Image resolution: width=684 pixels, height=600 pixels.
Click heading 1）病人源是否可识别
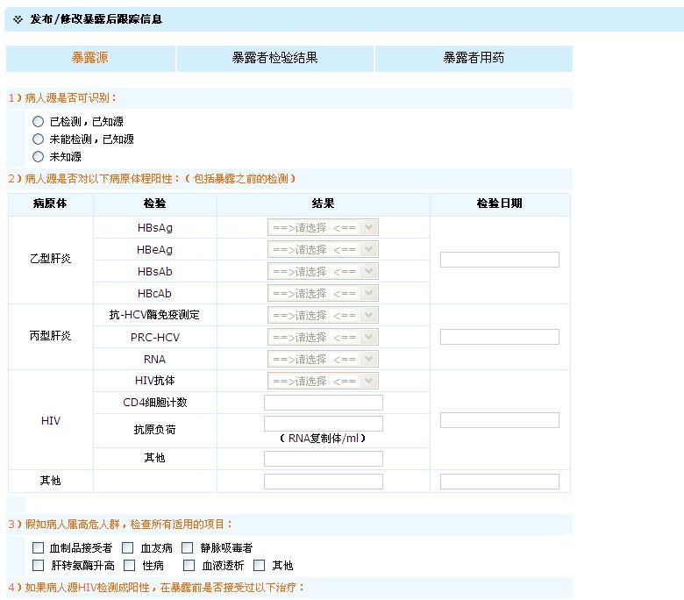click(62, 97)
